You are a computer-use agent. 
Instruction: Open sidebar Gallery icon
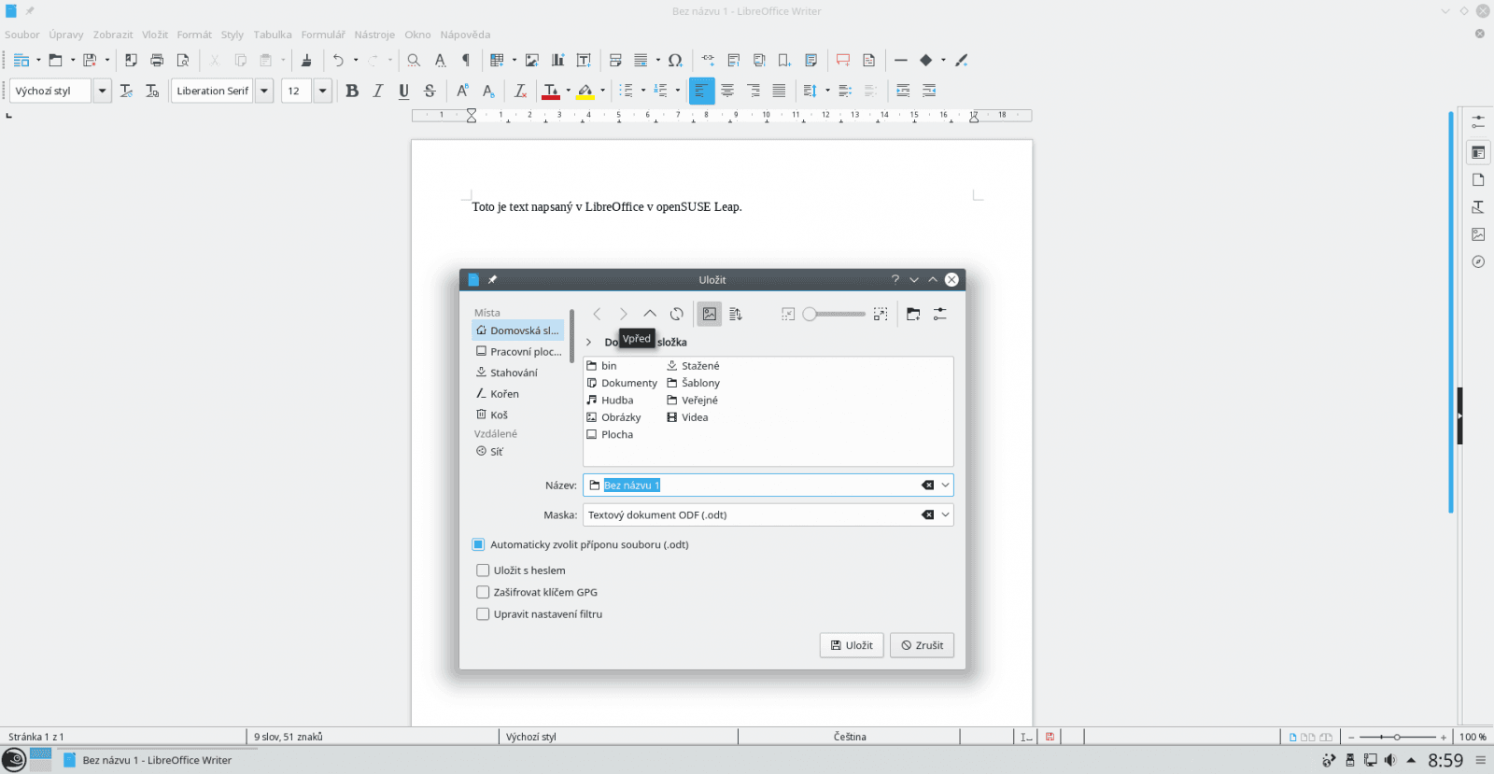pos(1478,234)
